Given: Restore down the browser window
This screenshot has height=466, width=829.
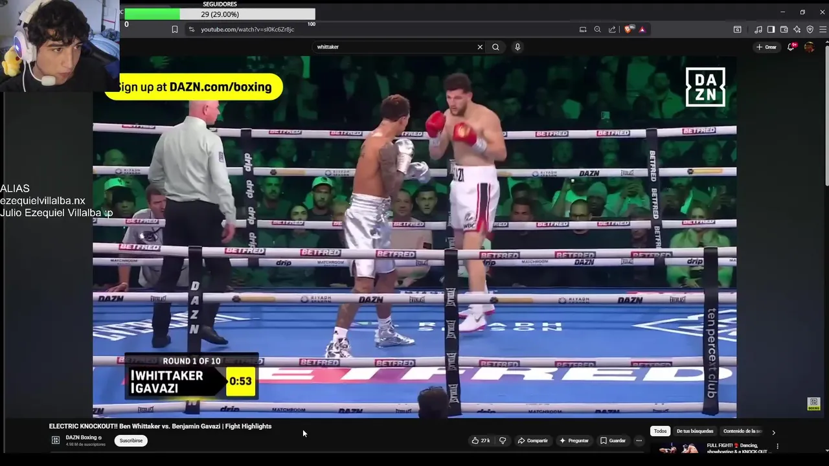Looking at the screenshot, I should [802, 12].
